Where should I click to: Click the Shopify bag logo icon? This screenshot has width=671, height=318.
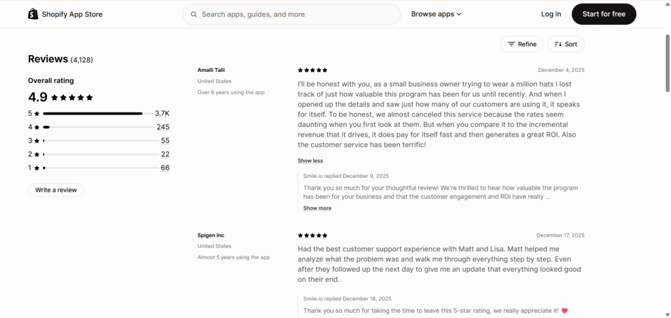tap(33, 14)
